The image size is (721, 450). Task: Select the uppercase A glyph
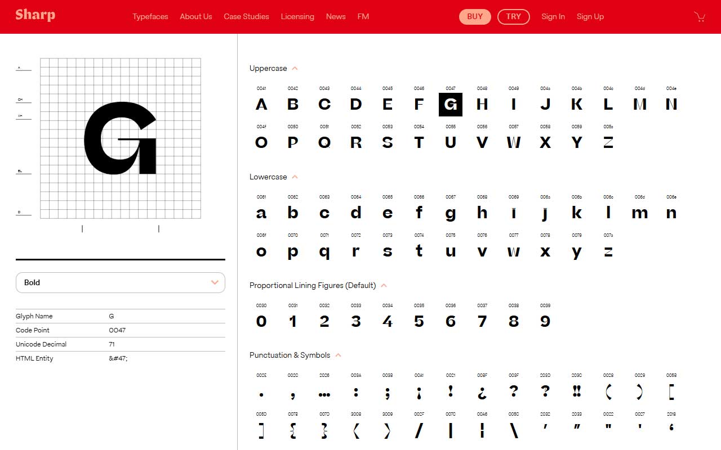(x=261, y=104)
